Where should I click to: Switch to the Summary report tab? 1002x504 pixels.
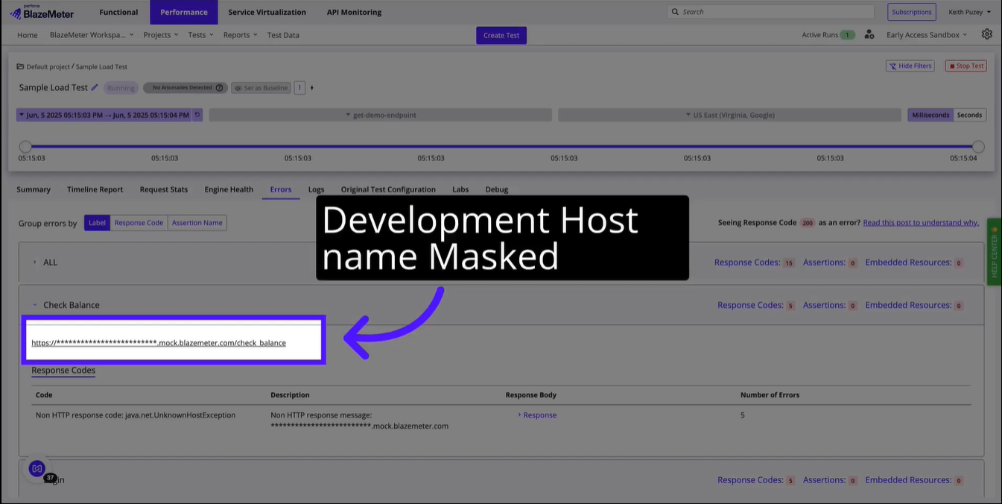[x=34, y=189]
